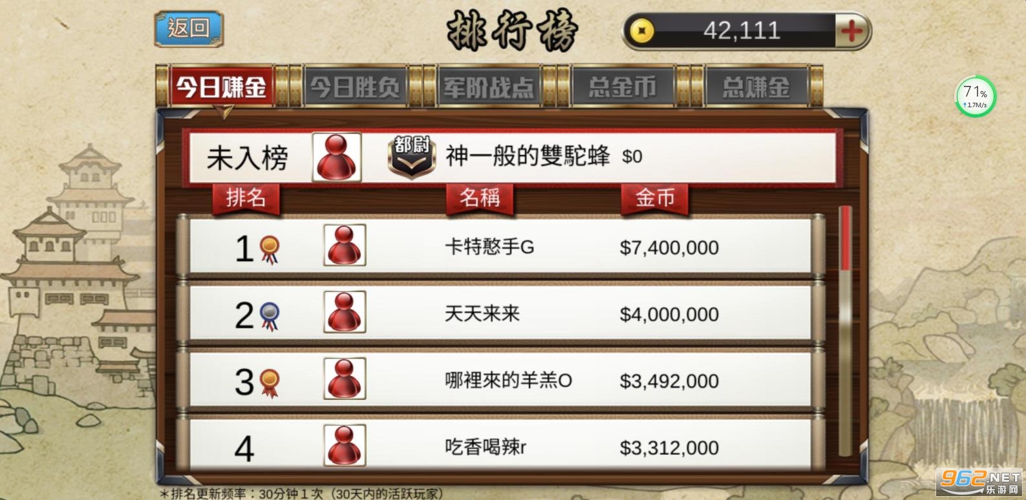Click rank 3 bronze medal ribbon
Viewport: 1026px width, 500px height.
pyautogui.click(x=270, y=382)
